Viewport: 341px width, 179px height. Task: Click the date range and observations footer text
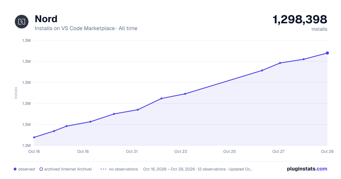pos(198,169)
